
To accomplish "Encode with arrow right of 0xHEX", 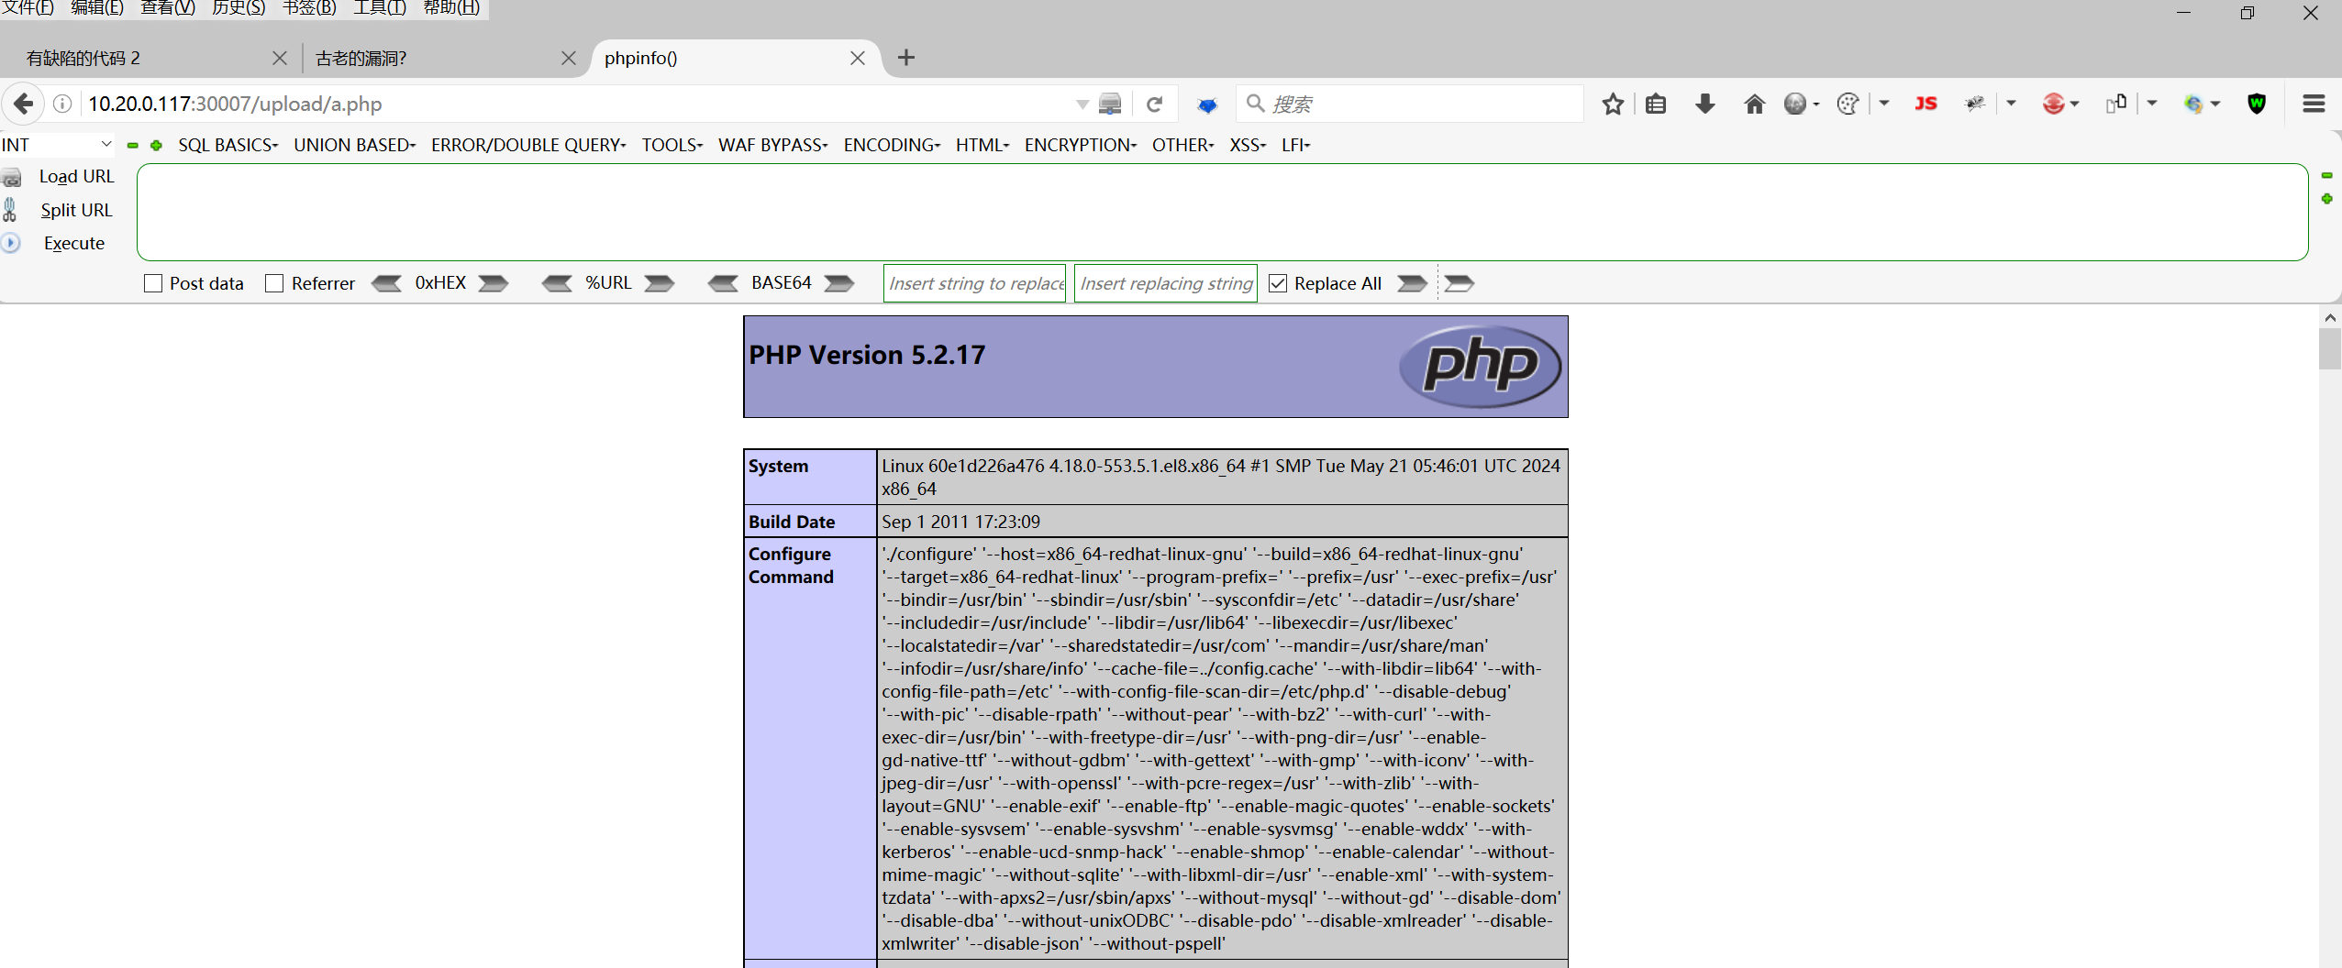I will [494, 283].
